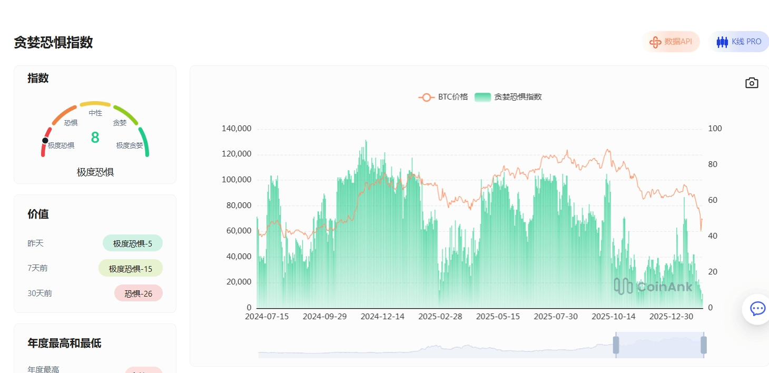Open the 数据API button
769x373 pixels.
(x=671, y=42)
